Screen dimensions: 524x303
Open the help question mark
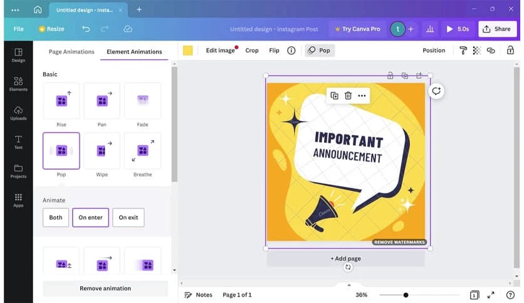point(510,295)
